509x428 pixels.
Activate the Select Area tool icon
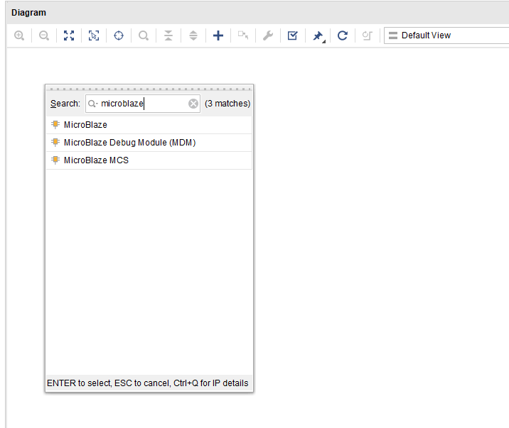(94, 35)
